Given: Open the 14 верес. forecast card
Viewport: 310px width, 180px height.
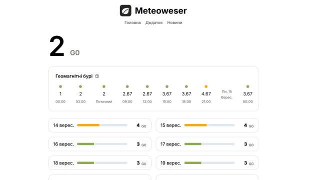Looking at the screenshot, I should pos(100,125).
